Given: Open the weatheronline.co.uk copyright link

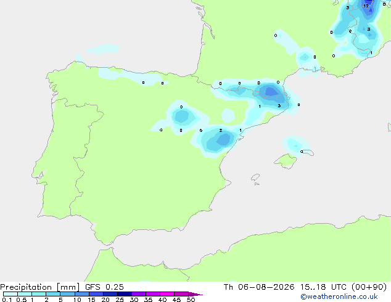Looking at the screenshot, I should click(339, 296).
